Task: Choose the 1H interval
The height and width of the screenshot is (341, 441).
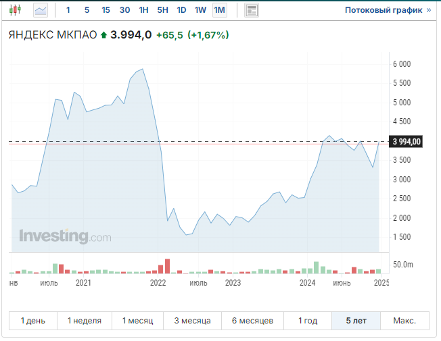Action: pyautogui.click(x=143, y=10)
